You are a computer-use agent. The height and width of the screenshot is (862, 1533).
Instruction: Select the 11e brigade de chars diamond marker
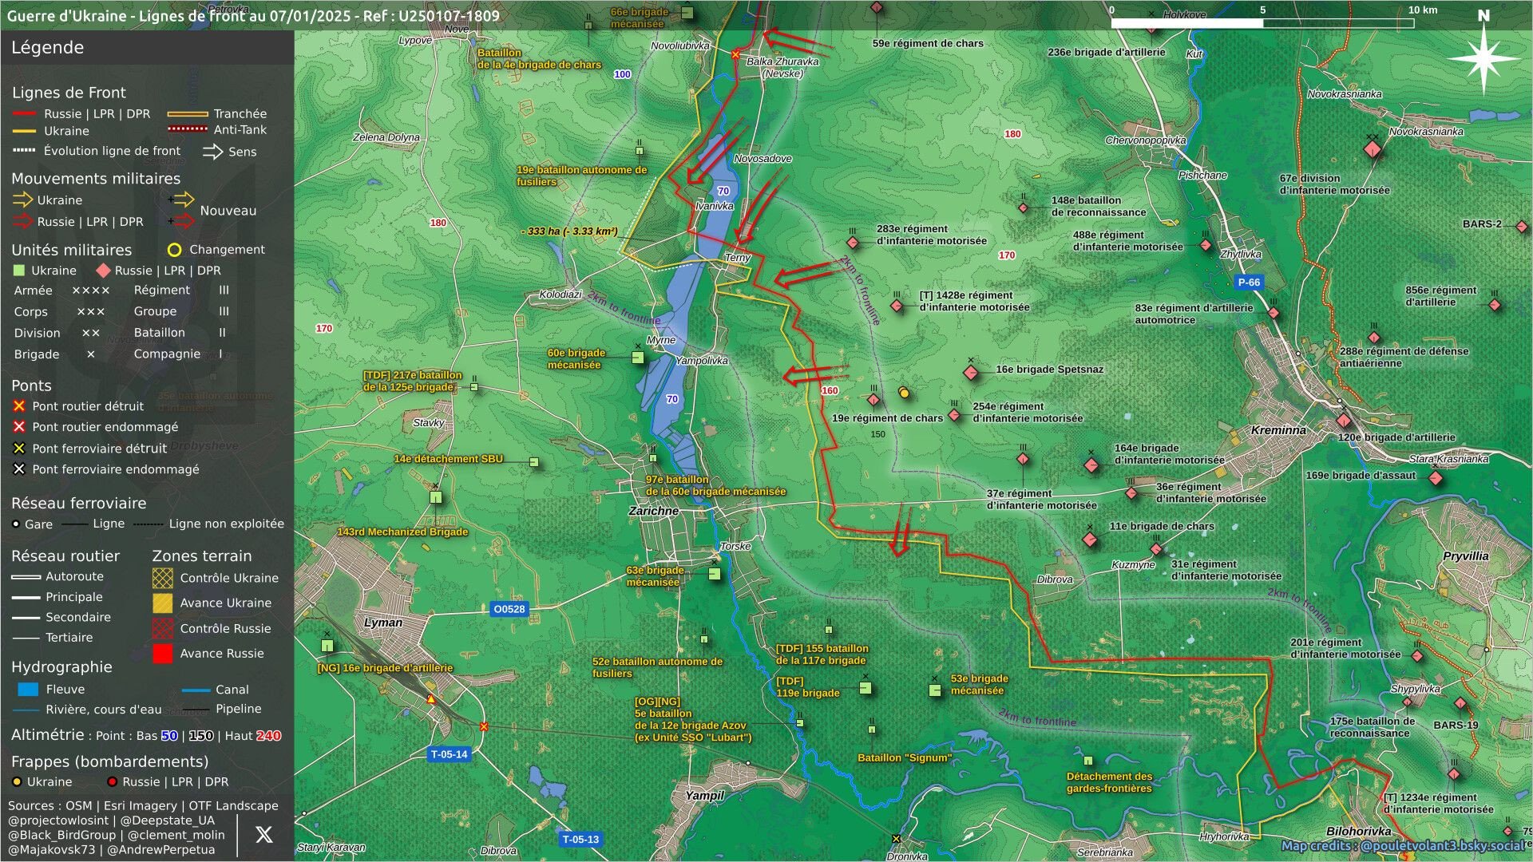click(x=1090, y=540)
